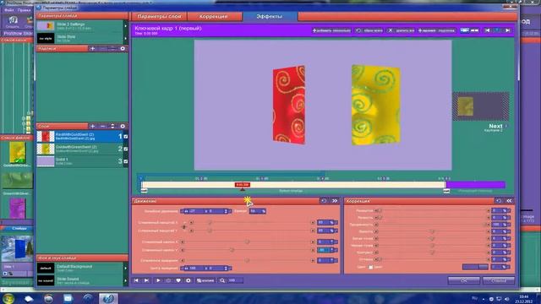Click the scale X slider handle
The image size is (541, 304).
[210, 223]
